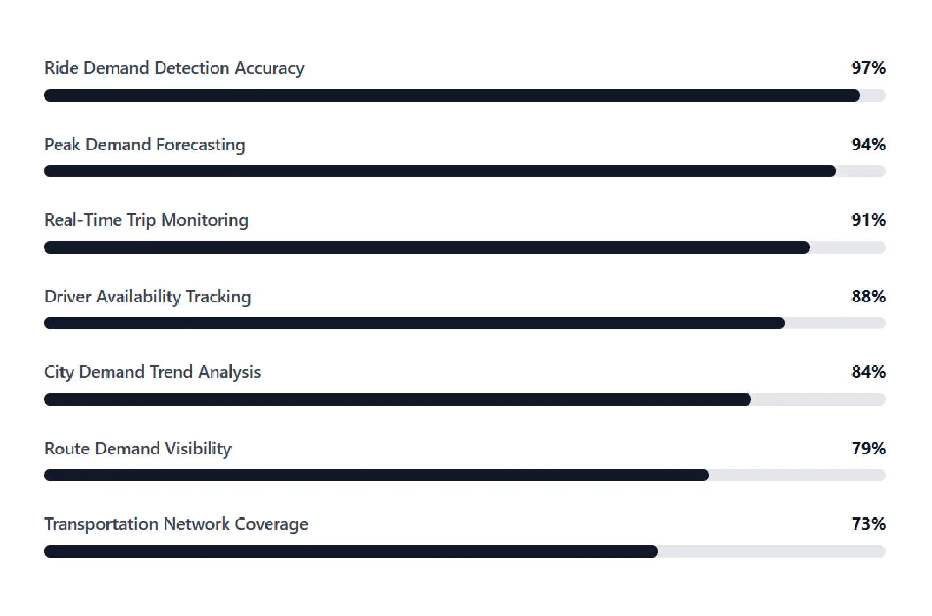Click the Ride Demand Detection Accuracy progress bar
The height and width of the screenshot is (616, 932).
click(x=465, y=95)
